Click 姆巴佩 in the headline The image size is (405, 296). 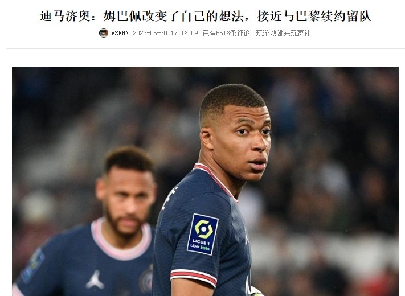(x=122, y=16)
